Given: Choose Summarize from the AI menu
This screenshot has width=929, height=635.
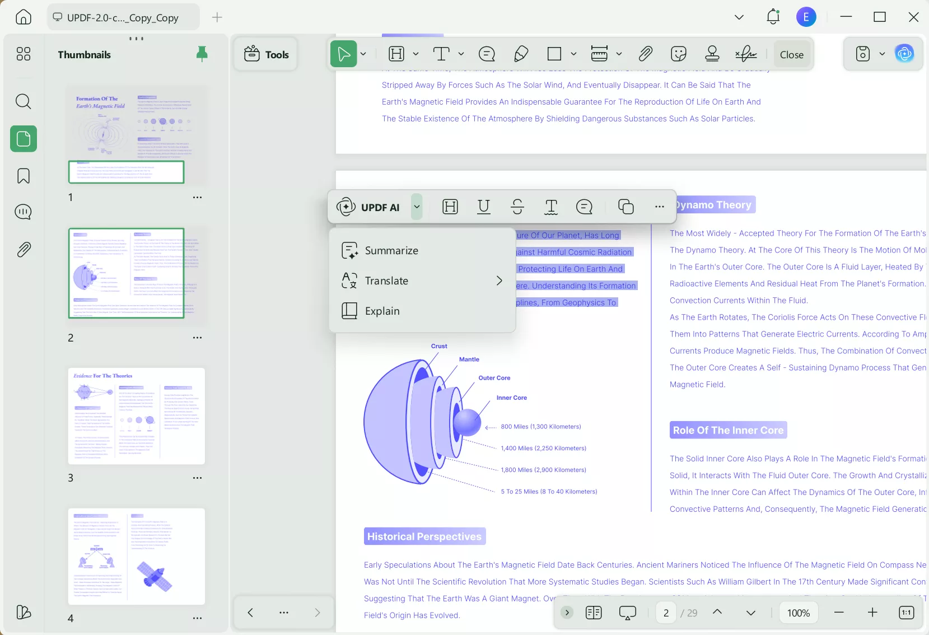Looking at the screenshot, I should 422,251.
